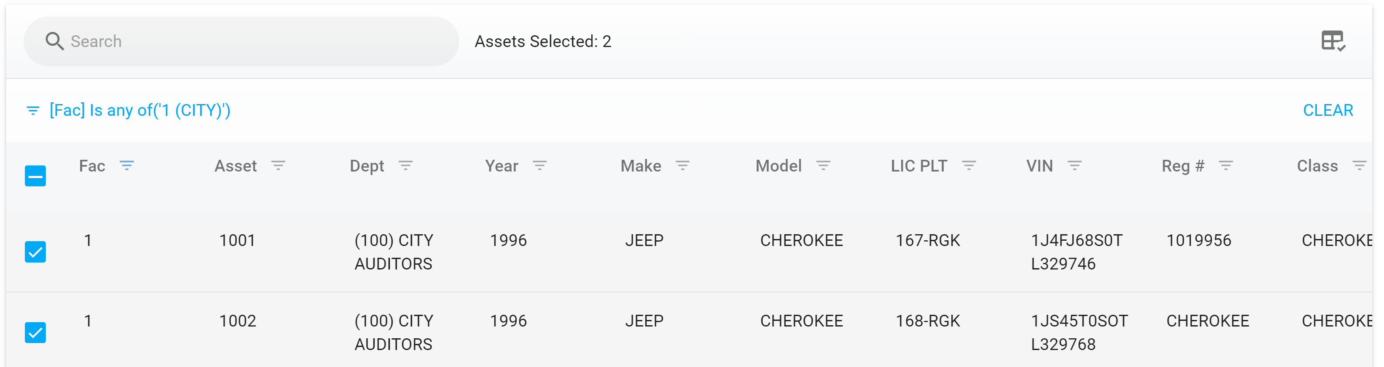Click CLEAR to remove filters

pos(1329,110)
